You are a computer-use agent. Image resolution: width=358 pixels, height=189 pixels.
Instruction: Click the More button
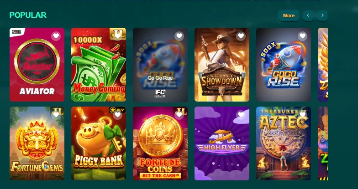[x=289, y=15]
